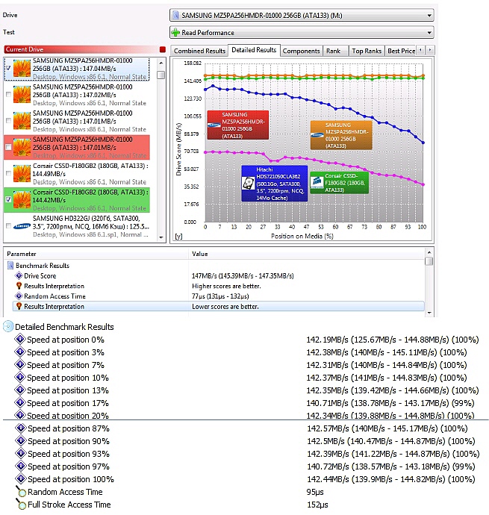Open the Best Price tab
Viewport: 489px width, 515px height.
click(401, 51)
